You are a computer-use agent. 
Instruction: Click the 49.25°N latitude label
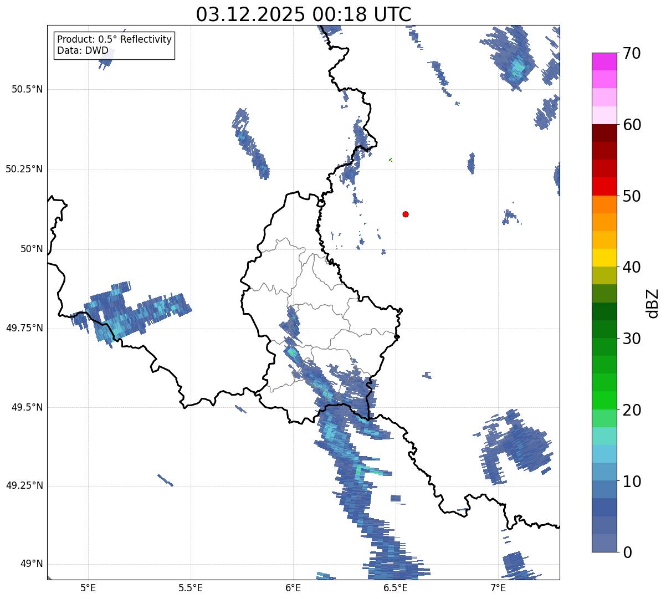(x=24, y=485)
